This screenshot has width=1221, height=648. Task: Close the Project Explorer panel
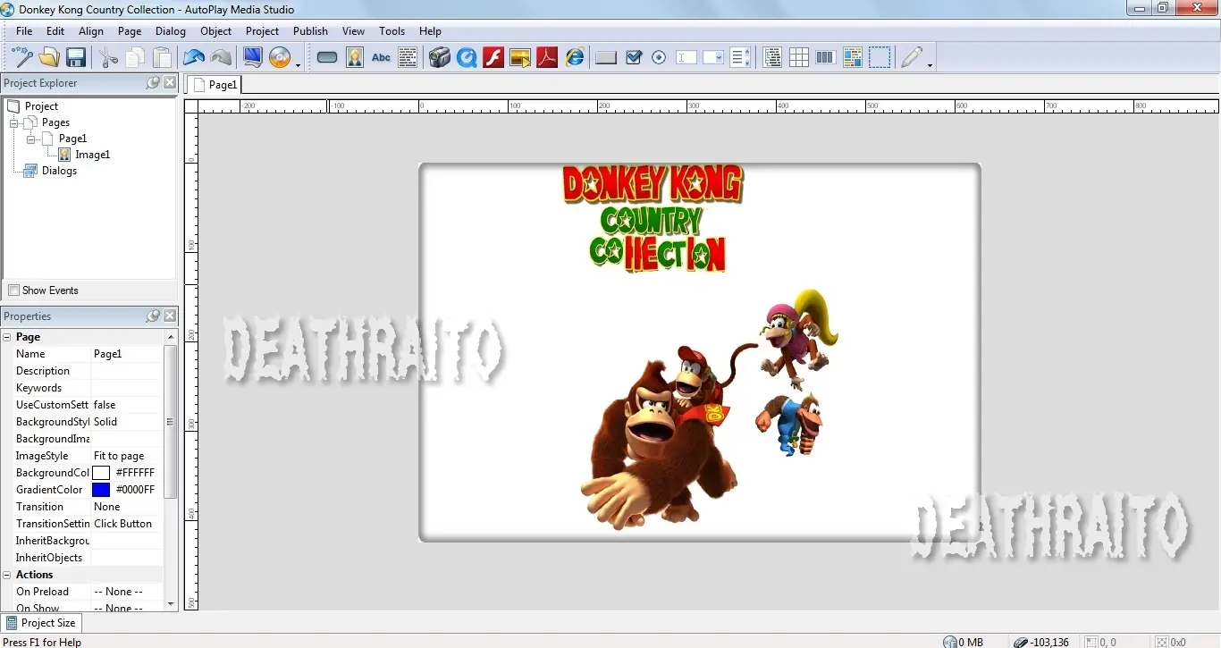[x=170, y=82]
